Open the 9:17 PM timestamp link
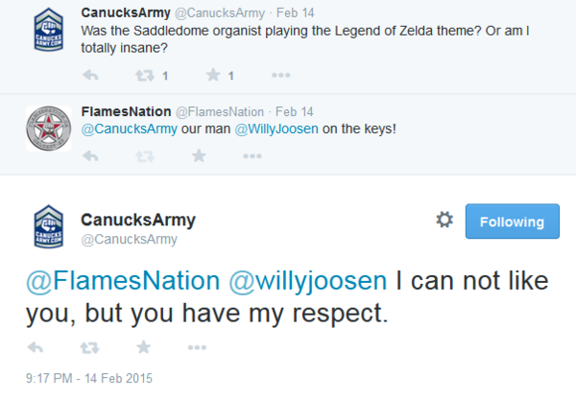Image resolution: width=576 pixels, height=399 pixels. coord(89,379)
